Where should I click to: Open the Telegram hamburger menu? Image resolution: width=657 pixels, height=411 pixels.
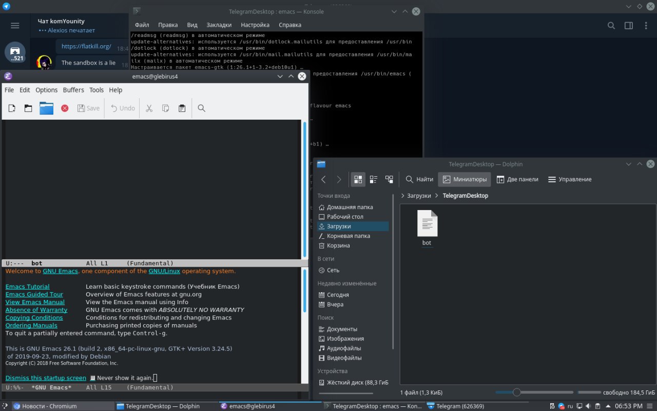click(15, 26)
